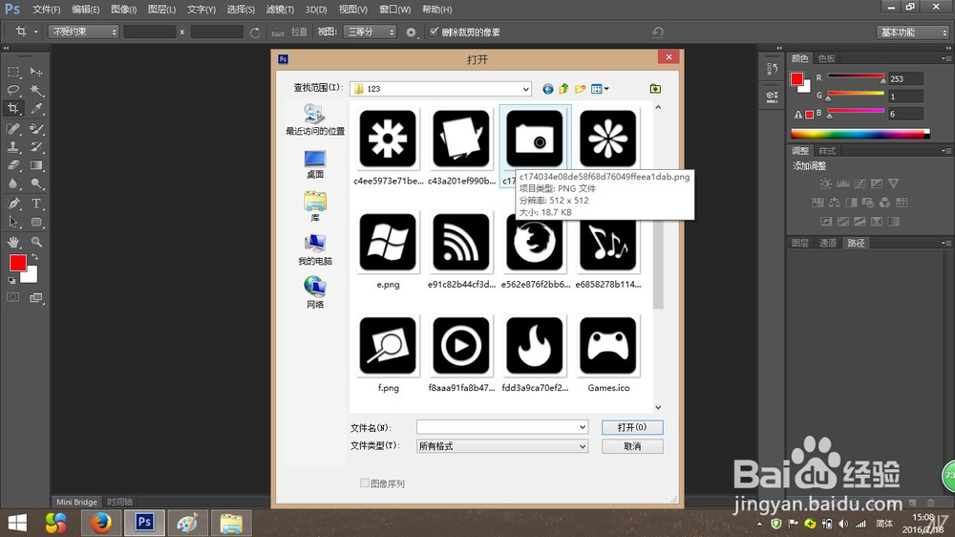Select the Hand tool
This screenshot has width=955, height=537.
pos(12,242)
